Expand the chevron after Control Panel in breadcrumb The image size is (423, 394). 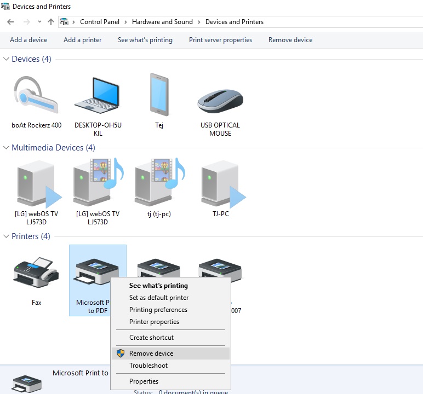[x=125, y=22]
